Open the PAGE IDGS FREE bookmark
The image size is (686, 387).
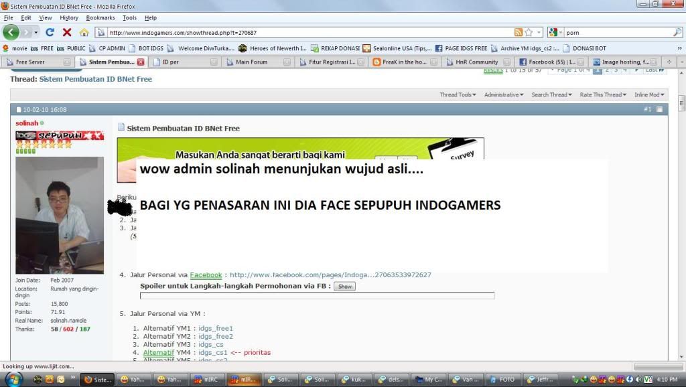point(461,48)
